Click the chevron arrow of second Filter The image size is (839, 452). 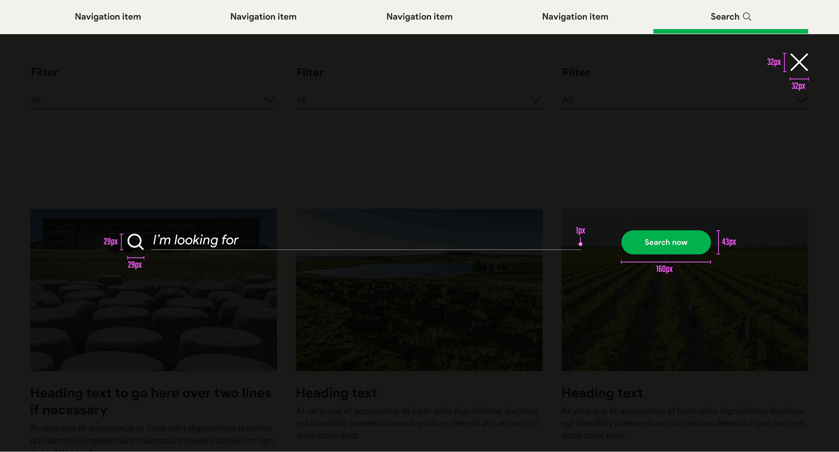535,100
